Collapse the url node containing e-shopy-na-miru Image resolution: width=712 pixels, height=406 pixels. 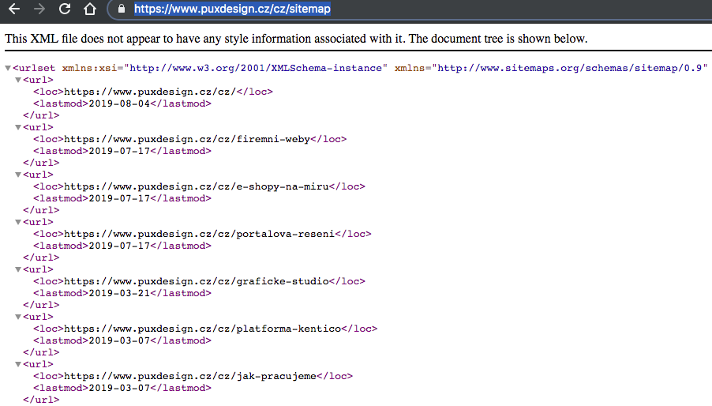tap(18, 175)
